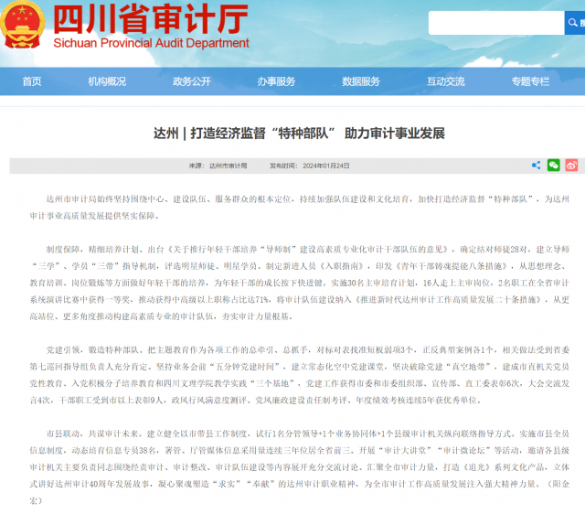Viewport: 585px width, 525px height.
Task: Share article to Weibo
Action: (571, 166)
